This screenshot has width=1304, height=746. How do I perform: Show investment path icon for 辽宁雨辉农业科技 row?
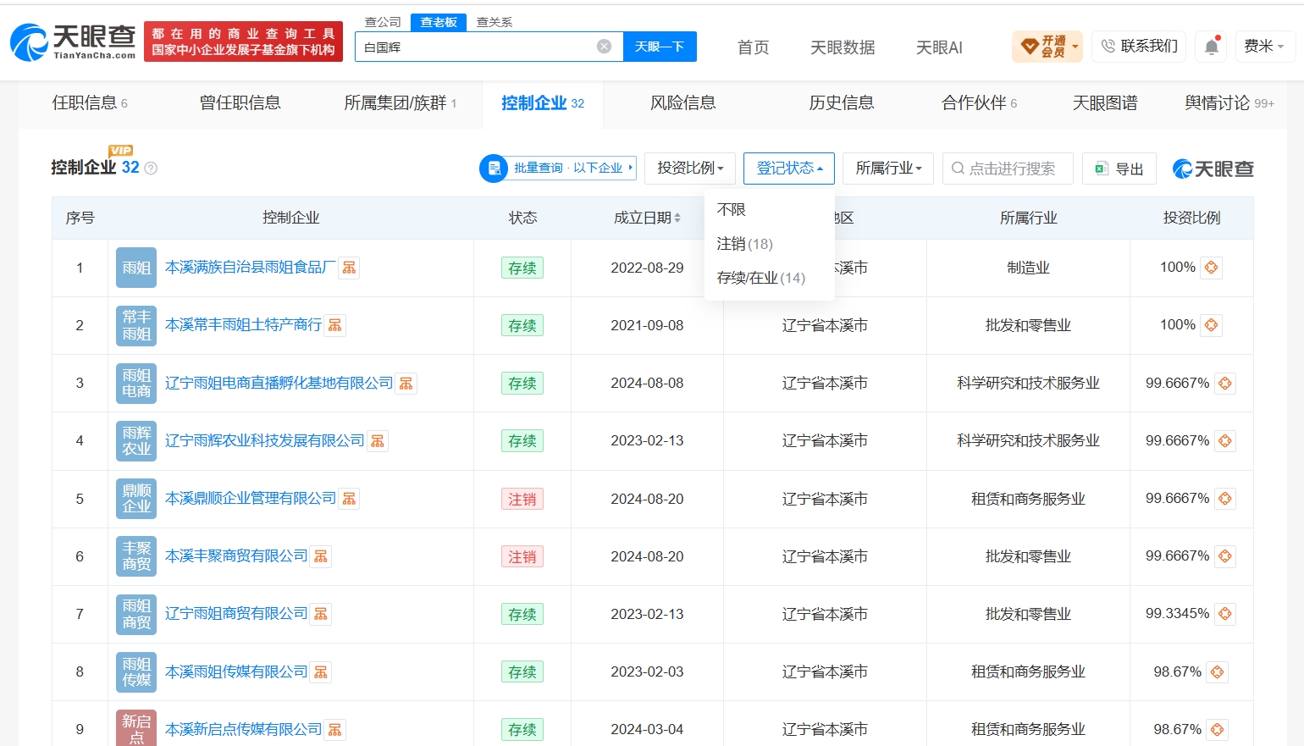pos(1225,441)
